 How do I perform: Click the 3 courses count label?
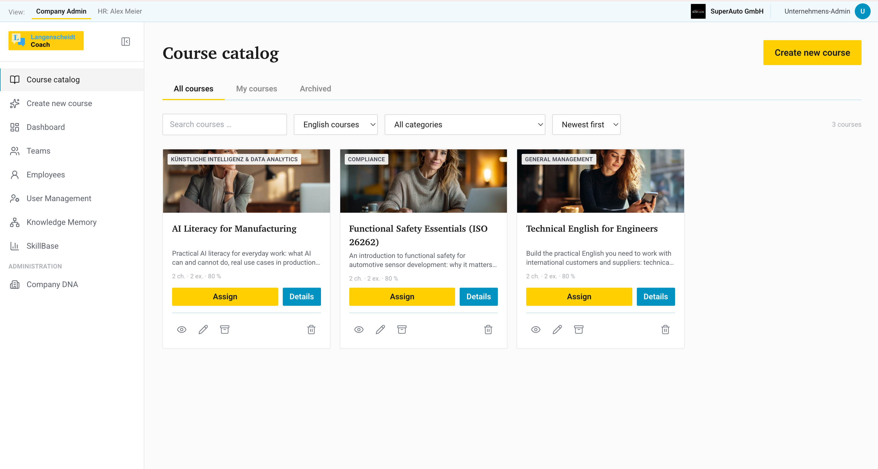click(x=846, y=125)
